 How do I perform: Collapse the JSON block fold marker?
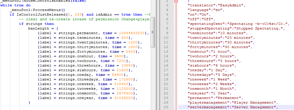click(x=176, y=1)
